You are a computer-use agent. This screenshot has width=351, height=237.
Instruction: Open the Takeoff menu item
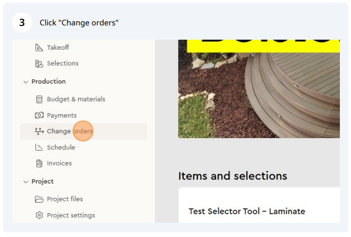[x=58, y=48]
